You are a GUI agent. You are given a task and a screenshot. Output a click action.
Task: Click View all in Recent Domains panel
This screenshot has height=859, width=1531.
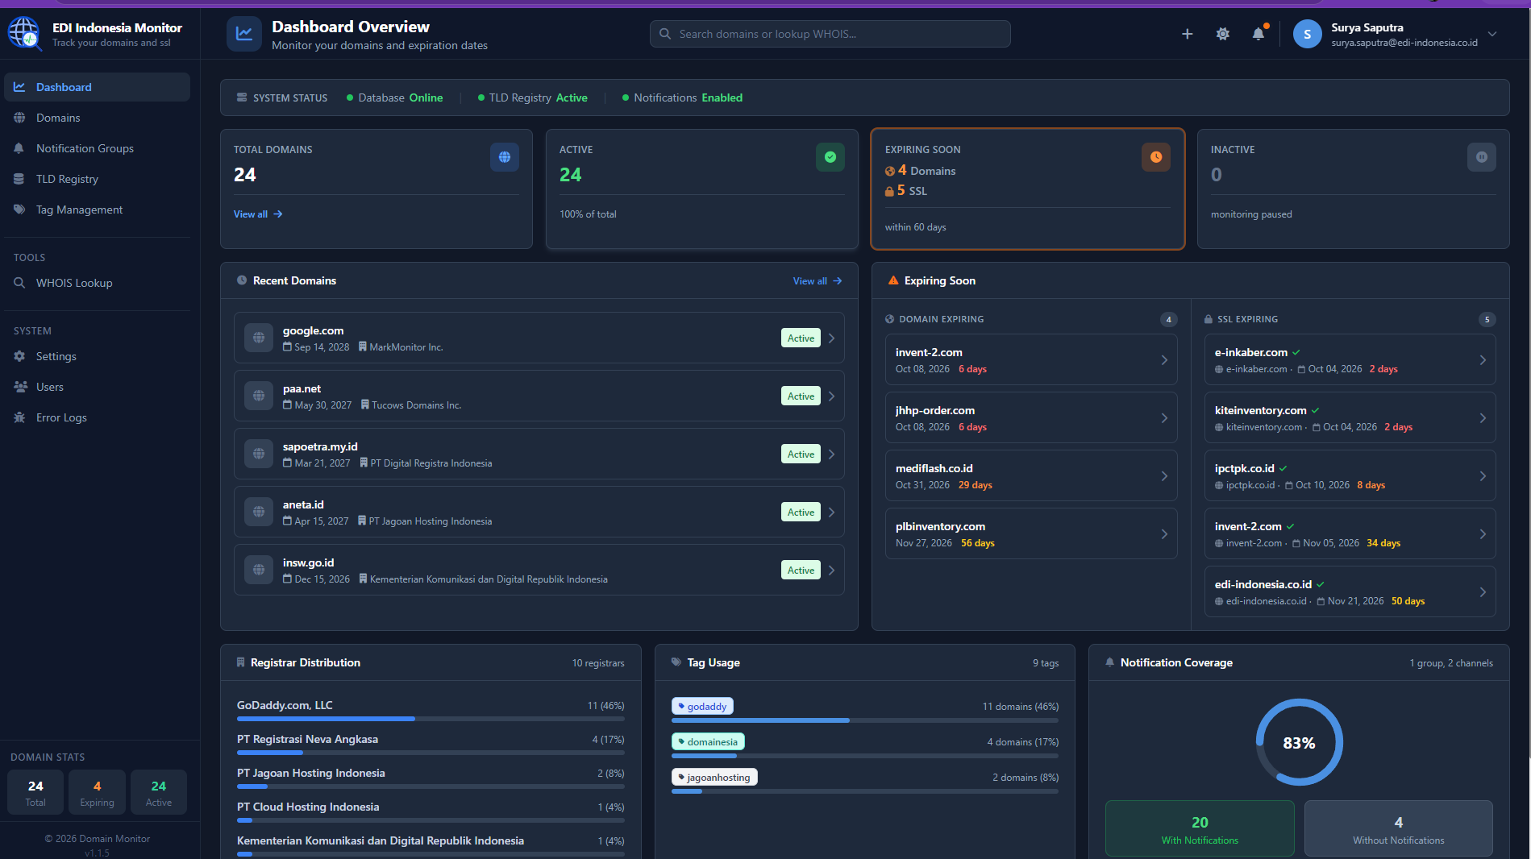click(818, 281)
